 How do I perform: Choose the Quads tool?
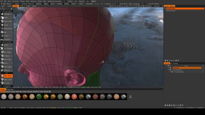pos(6,25)
